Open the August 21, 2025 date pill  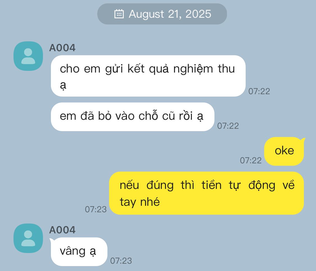click(162, 14)
